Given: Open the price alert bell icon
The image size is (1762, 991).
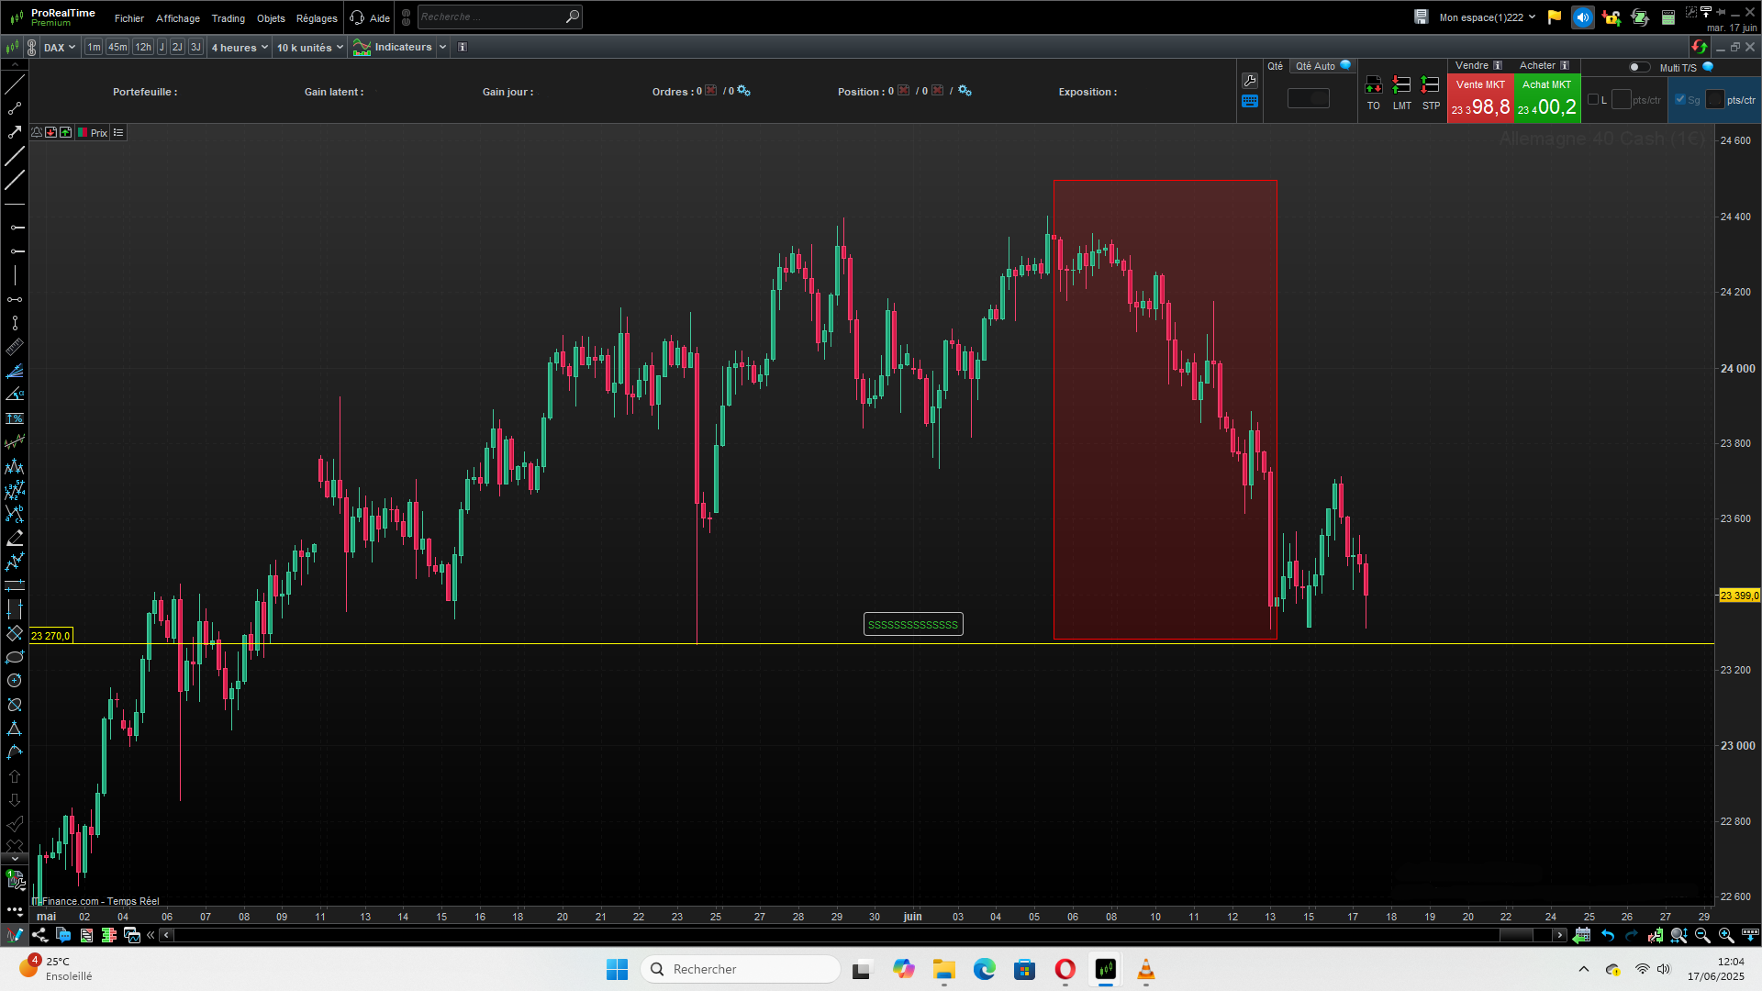Looking at the screenshot, I should [x=37, y=133].
